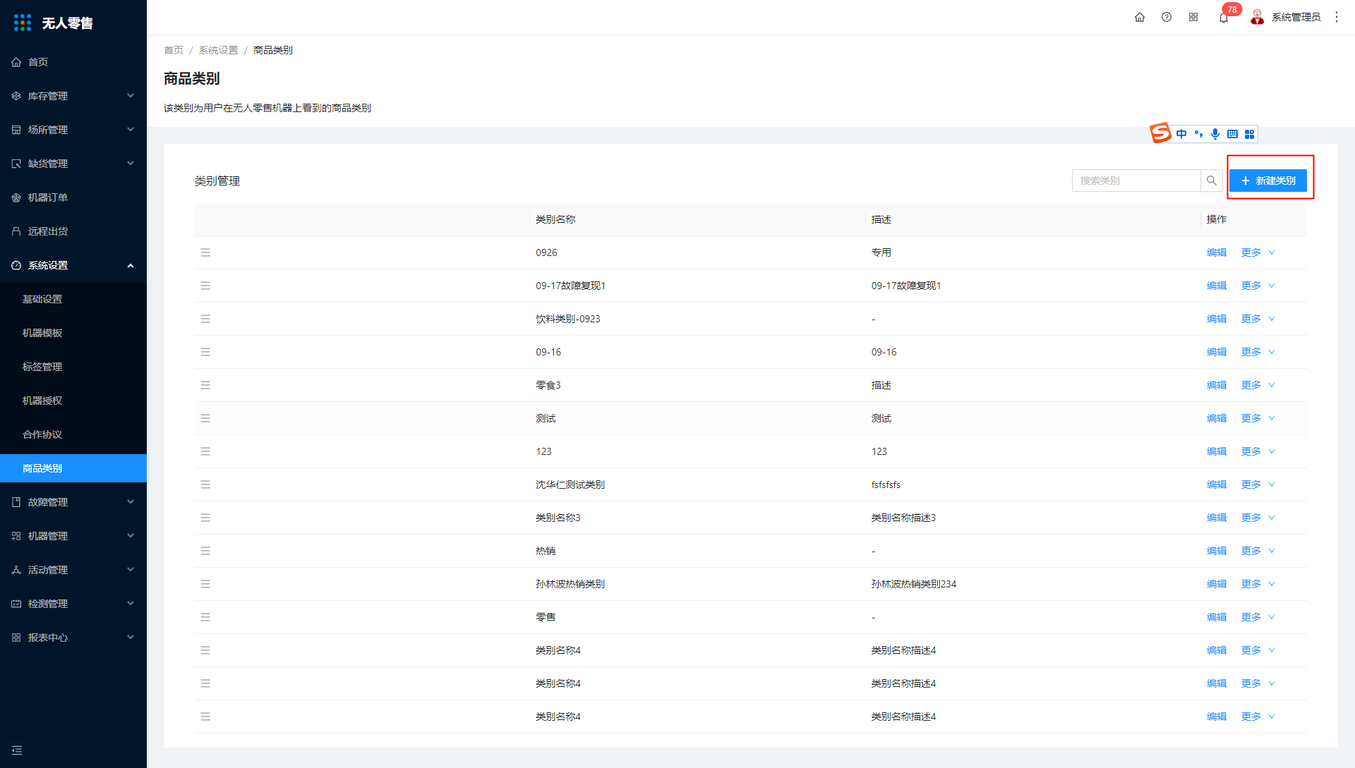Click 编辑 for 饮料类别-0923 row

[x=1217, y=319]
